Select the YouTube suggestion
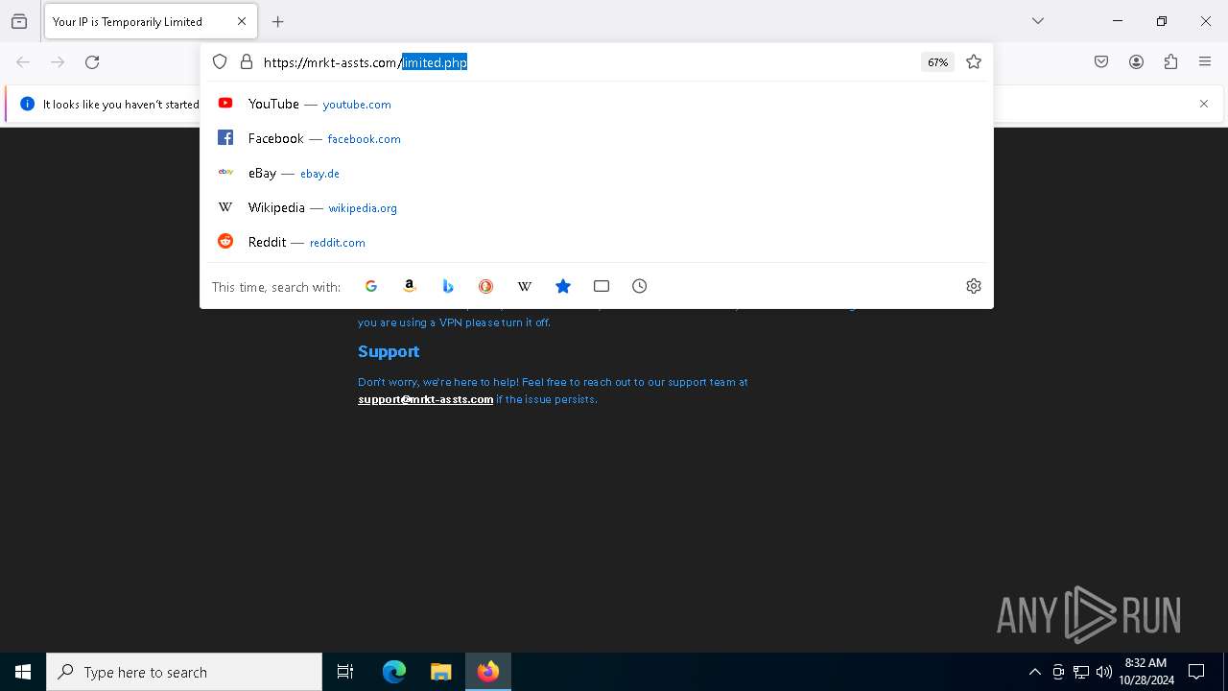This screenshot has height=691, width=1228. (x=597, y=104)
